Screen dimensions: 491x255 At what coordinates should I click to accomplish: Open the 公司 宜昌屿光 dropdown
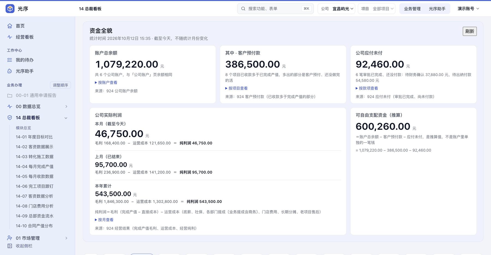tap(336, 9)
